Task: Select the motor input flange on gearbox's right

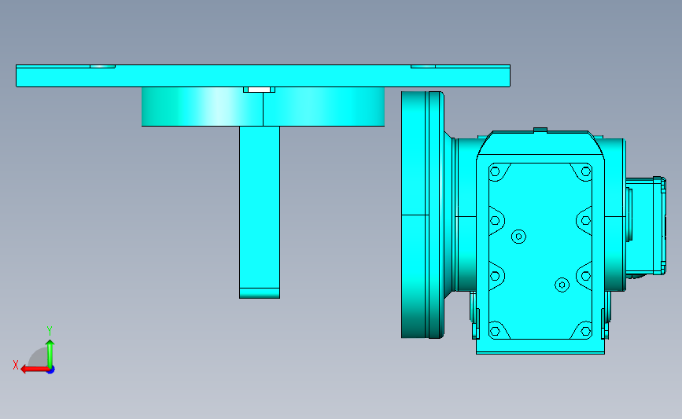Action: click(x=646, y=226)
